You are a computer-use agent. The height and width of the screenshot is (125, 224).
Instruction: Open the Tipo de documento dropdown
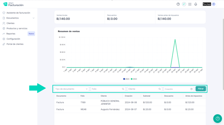click(72, 89)
